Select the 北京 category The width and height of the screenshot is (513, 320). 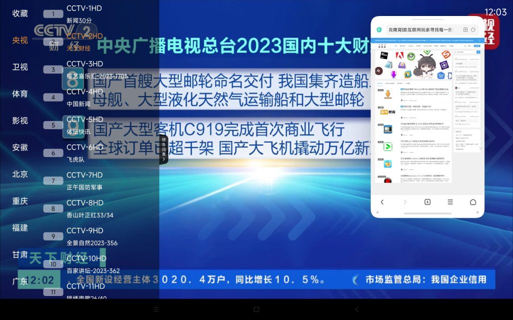tap(20, 173)
